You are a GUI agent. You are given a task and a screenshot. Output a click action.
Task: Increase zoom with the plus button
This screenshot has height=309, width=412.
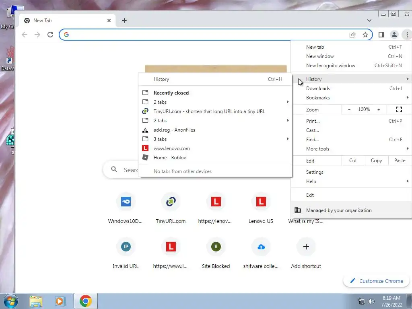click(x=379, y=109)
